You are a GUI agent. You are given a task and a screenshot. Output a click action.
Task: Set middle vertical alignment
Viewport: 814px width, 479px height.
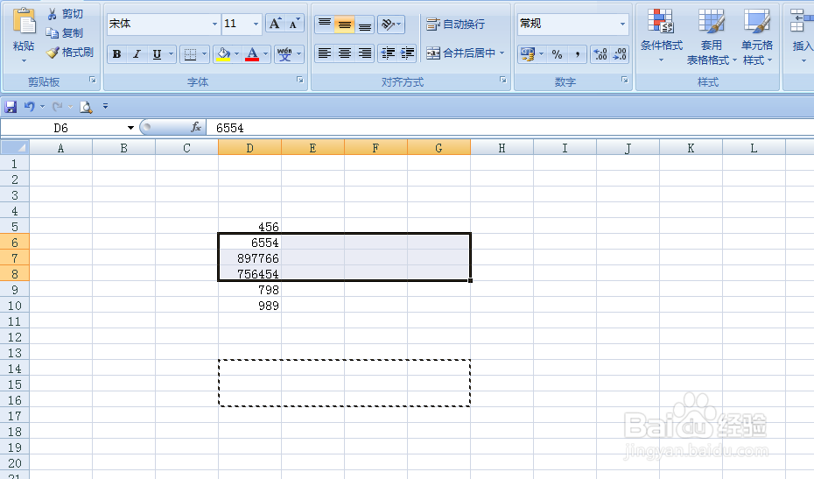point(344,24)
